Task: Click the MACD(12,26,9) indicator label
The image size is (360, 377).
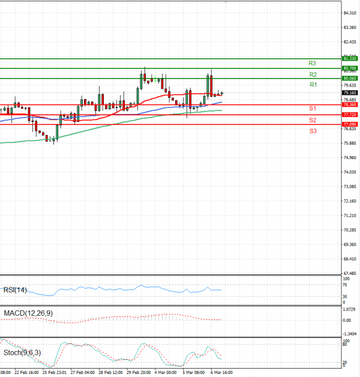Action: pos(28,313)
